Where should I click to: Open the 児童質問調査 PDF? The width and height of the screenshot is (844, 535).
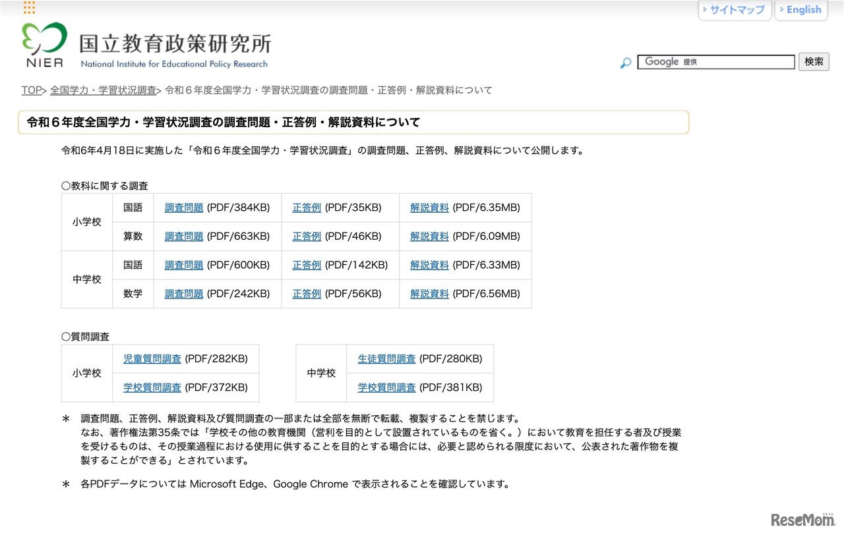click(x=151, y=358)
